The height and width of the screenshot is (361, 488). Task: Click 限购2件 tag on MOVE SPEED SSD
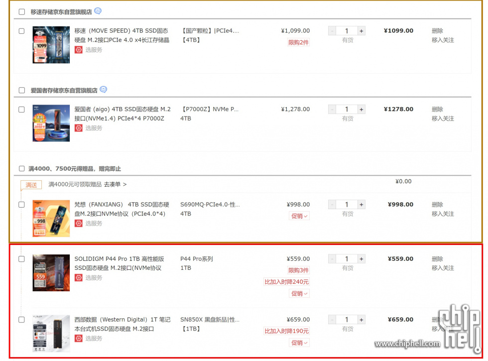pos(298,42)
